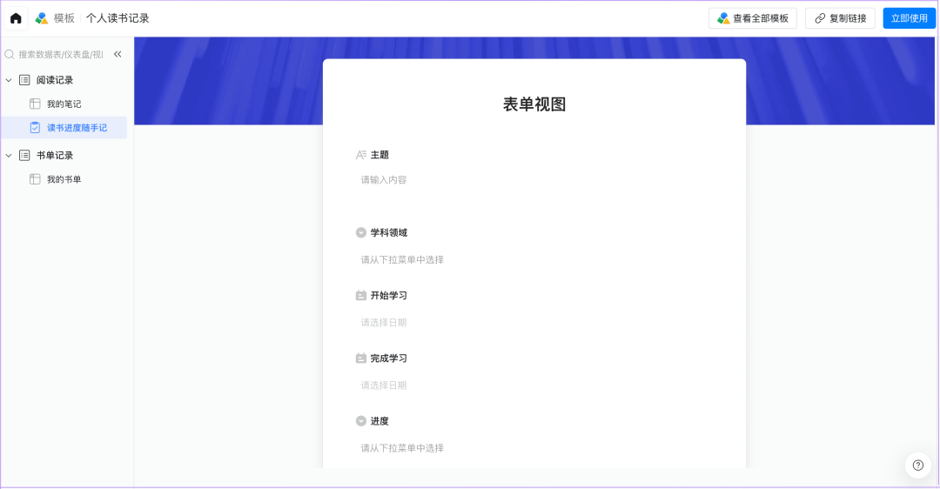Screen dimensions: 940x489
Task: Click the home icon in top bar
Action: click(16, 18)
